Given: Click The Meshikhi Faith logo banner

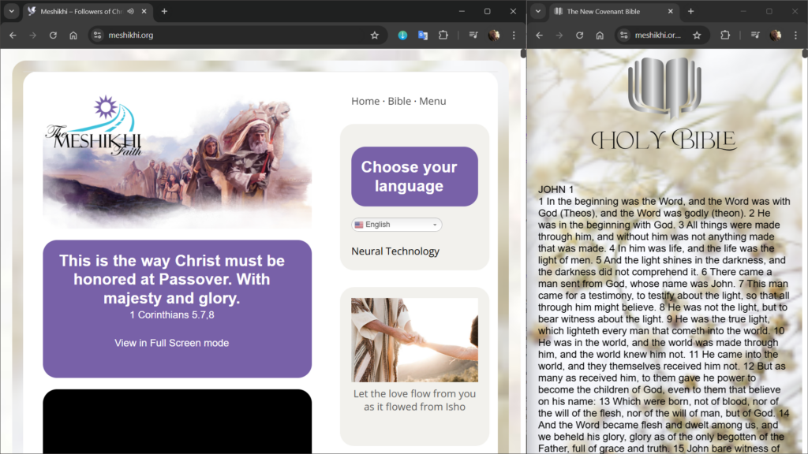Looking at the screenshot, I should point(177,161).
